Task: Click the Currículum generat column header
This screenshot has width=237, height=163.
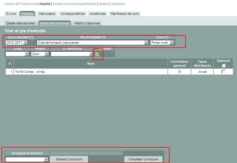Action: [180, 64]
